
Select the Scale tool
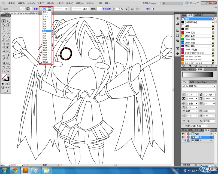tap(8, 44)
